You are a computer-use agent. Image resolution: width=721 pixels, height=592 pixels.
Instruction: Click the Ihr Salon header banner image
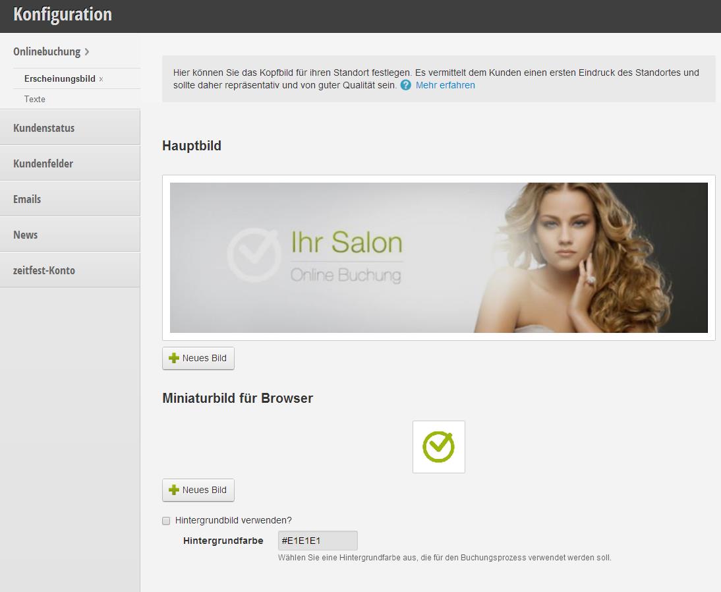pyautogui.click(x=438, y=257)
